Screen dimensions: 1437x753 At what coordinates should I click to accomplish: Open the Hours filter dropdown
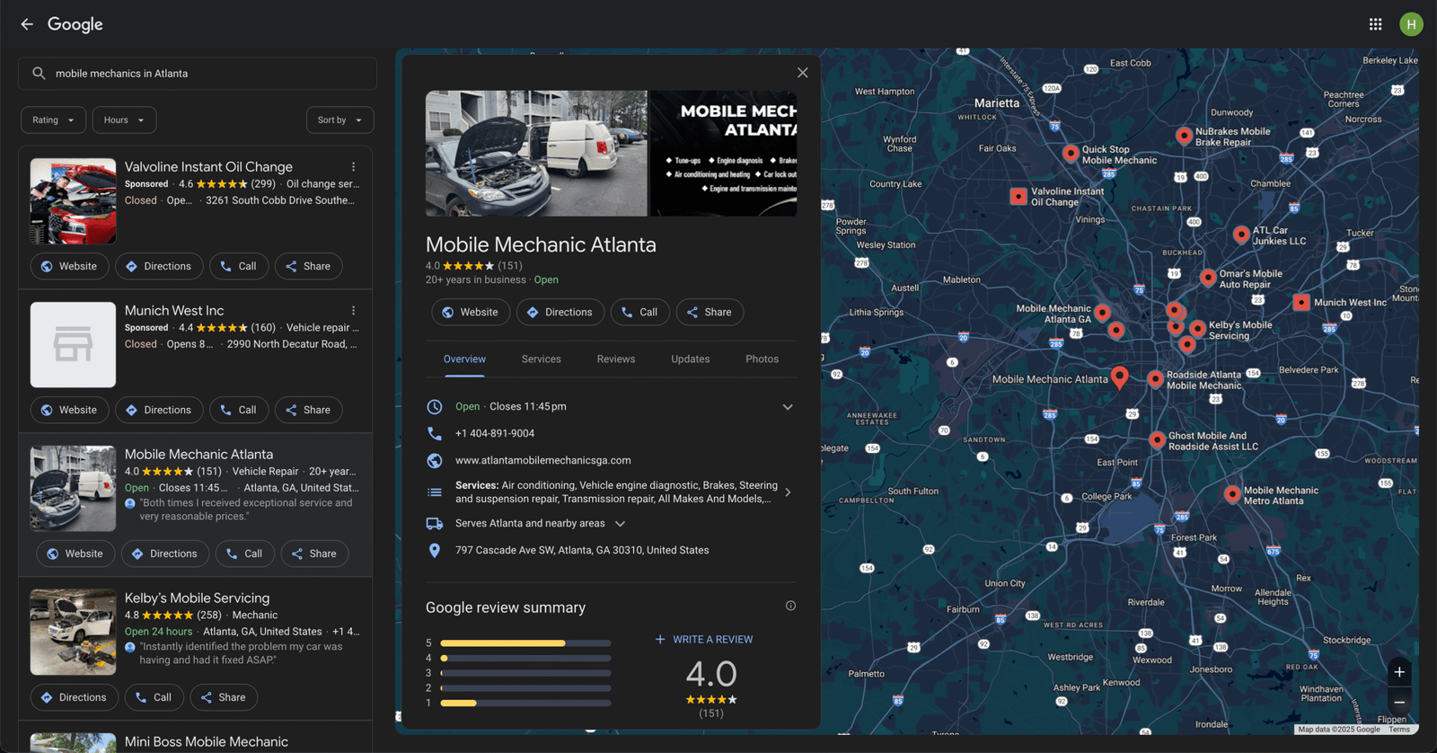click(x=124, y=120)
